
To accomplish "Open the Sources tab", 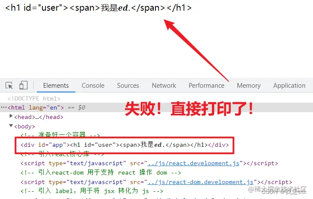I will (128, 86).
